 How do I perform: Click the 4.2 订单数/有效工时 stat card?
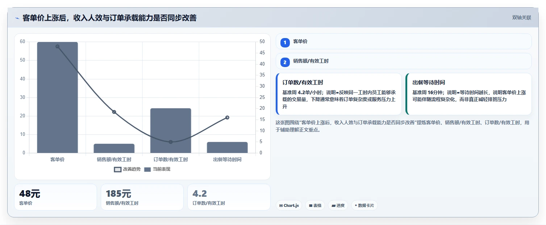229,197
